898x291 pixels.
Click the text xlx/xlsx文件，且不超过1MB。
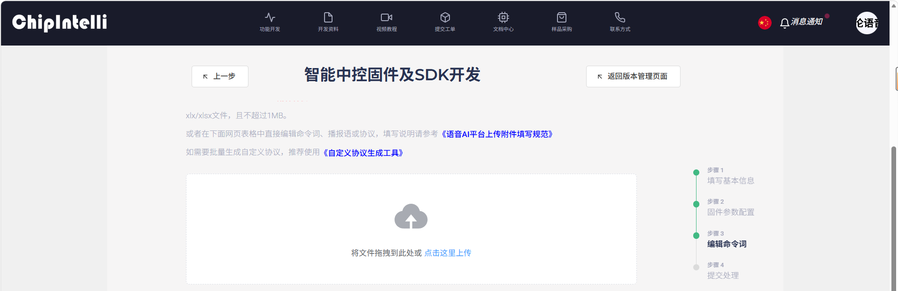click(237, 115)
